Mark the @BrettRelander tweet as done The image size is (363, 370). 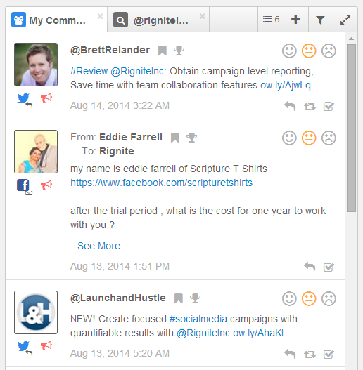point(329,107)
